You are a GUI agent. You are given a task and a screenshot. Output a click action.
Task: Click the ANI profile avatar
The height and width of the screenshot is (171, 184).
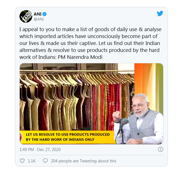[x=26, y=16]
